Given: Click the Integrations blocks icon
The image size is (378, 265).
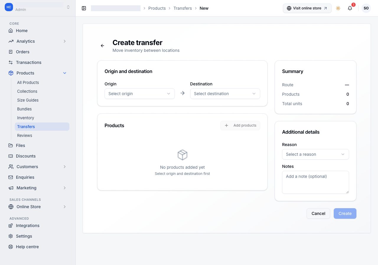Looking at the screenshot, I should (x=11, y=226).
